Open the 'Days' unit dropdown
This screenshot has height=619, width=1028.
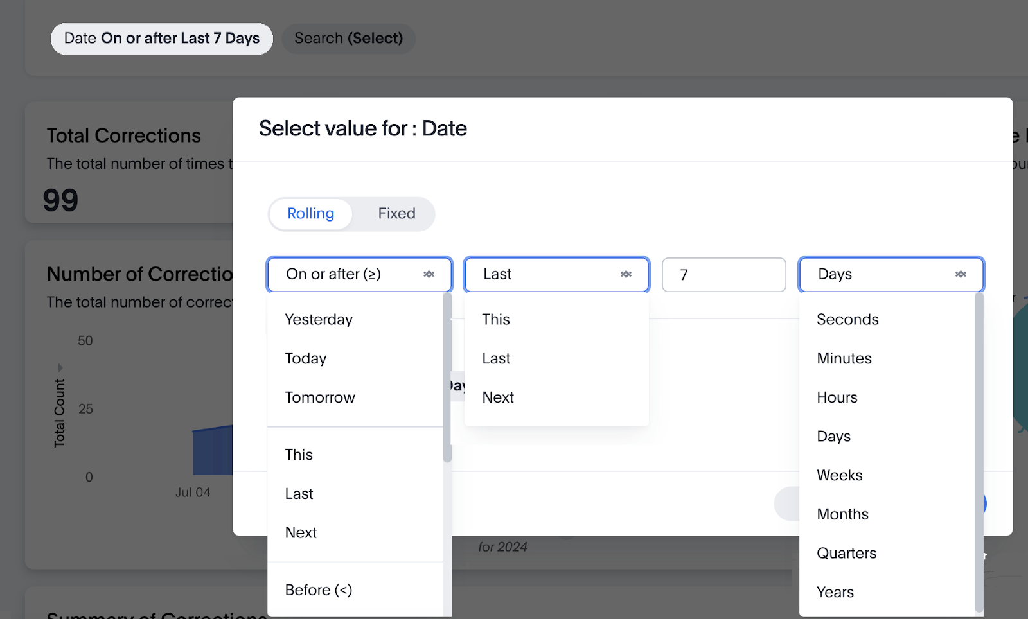(x=891, y=274)
